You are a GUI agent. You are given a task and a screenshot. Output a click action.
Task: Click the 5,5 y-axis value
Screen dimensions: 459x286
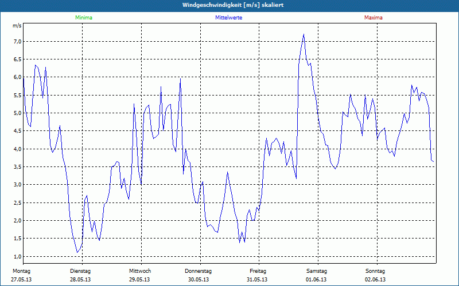(18, 95)
